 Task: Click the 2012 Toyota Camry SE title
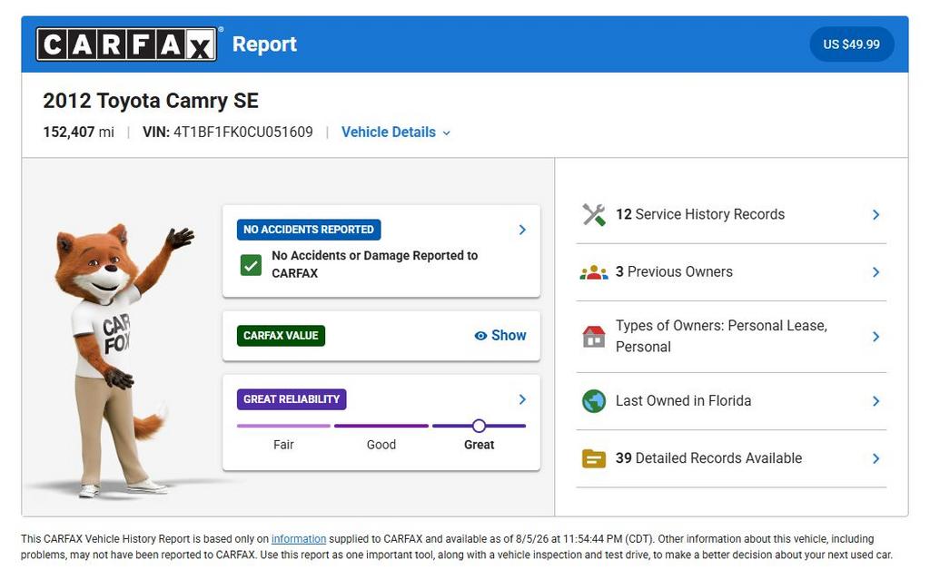(x=151, y=101)
